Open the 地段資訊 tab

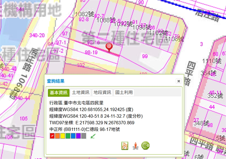tap(102, 92)
